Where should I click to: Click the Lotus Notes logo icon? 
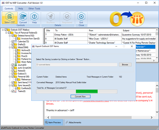pos(137,19)
